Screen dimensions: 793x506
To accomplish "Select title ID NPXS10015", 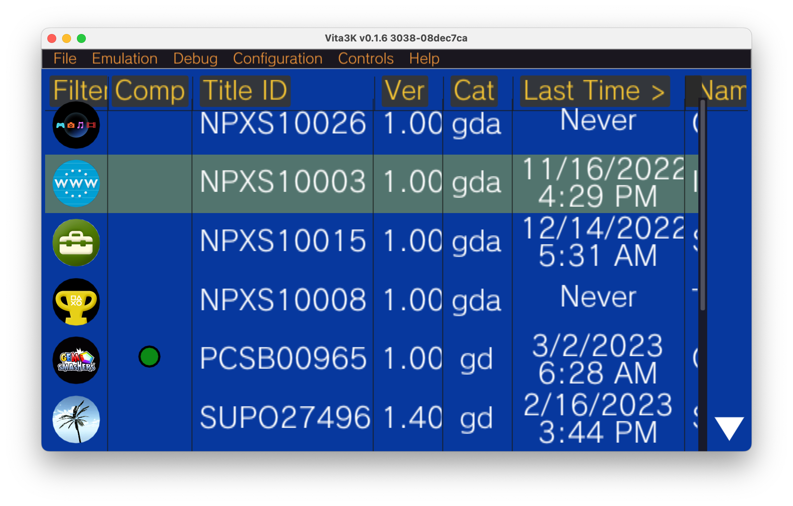I will 283,241.
